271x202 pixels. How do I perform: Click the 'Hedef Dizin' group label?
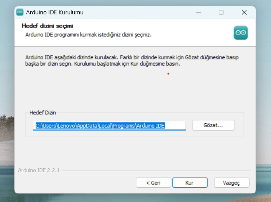[43, 112]
